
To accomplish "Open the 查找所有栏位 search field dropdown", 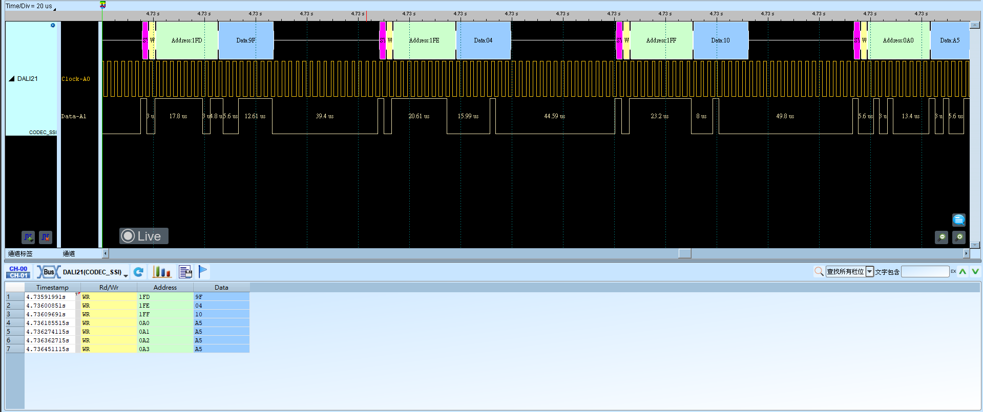I will click(869, 272).
